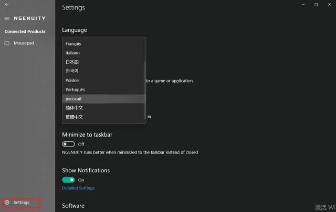
Task: Select Polskie language option
Action: (x=104, y=81)
